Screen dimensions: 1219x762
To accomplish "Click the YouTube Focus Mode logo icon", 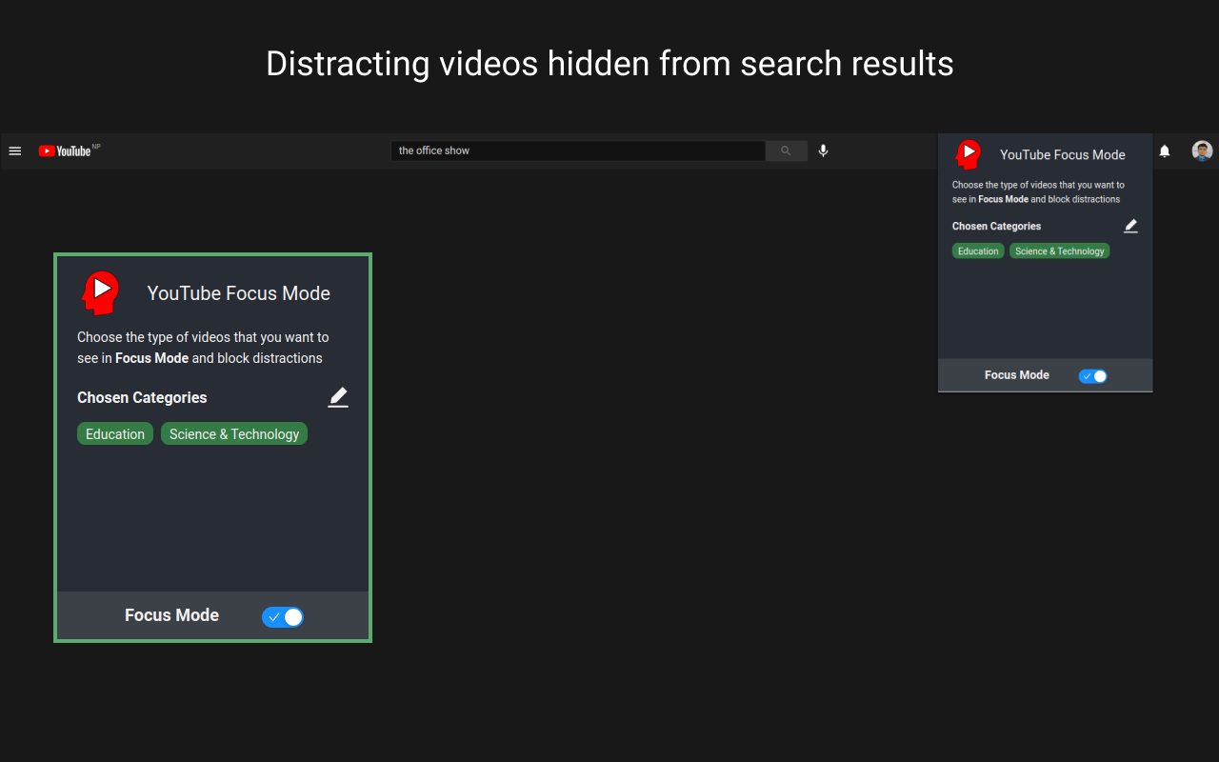I will tap(100, 292).
